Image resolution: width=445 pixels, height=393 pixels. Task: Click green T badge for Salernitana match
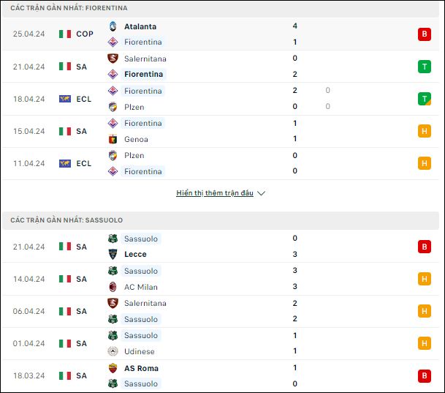(425, 67)
